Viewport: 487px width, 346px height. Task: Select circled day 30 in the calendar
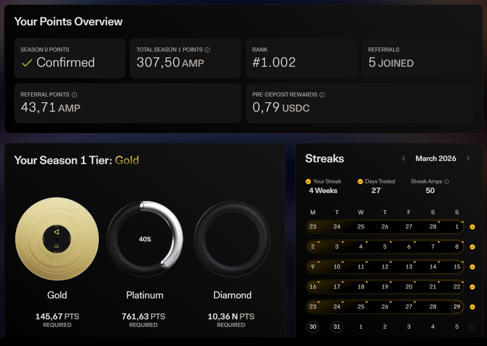[313, 327]
